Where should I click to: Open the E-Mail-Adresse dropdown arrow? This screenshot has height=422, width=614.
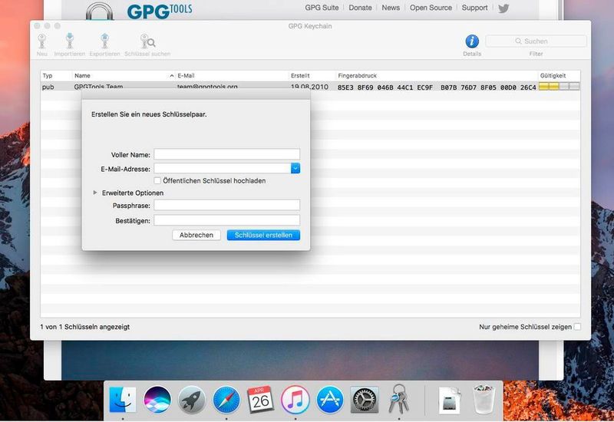(295, 168)
